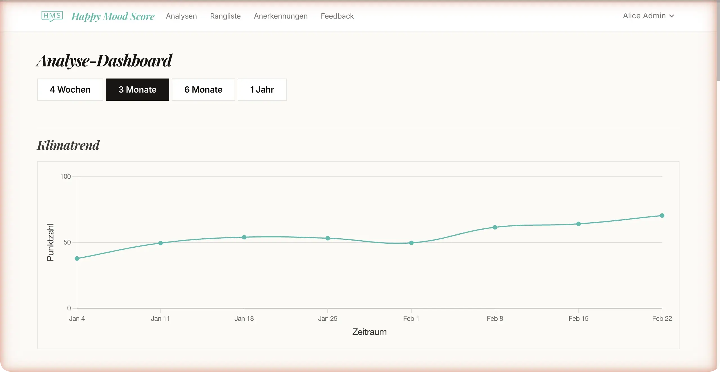Keep 3 Monate range selected
Viewport: 720px width, 372px height.
pyautogui.click(x=137, y=89)
